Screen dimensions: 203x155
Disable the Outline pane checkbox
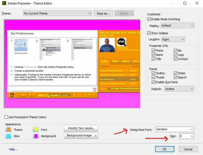pos(153,73)
